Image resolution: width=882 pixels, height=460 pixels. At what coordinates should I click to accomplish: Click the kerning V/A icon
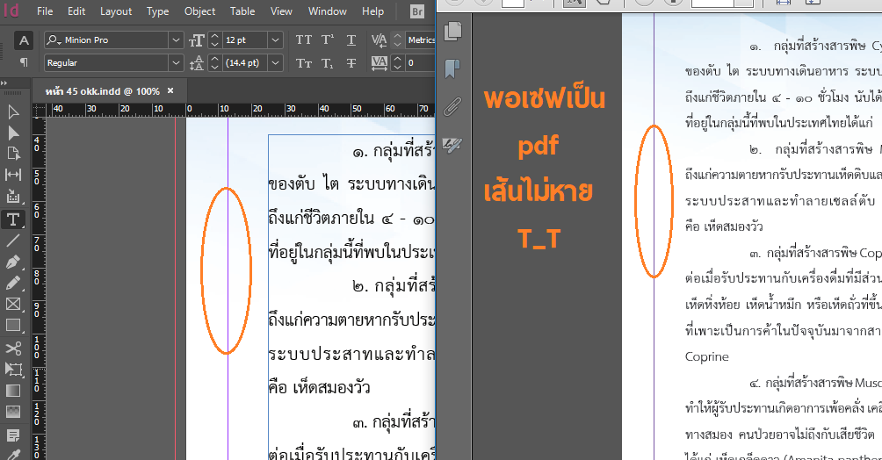pyautogui.click(x=380, y=40)
